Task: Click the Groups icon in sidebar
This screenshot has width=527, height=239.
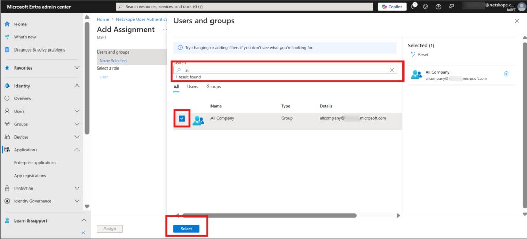Action: click(7, 124)
